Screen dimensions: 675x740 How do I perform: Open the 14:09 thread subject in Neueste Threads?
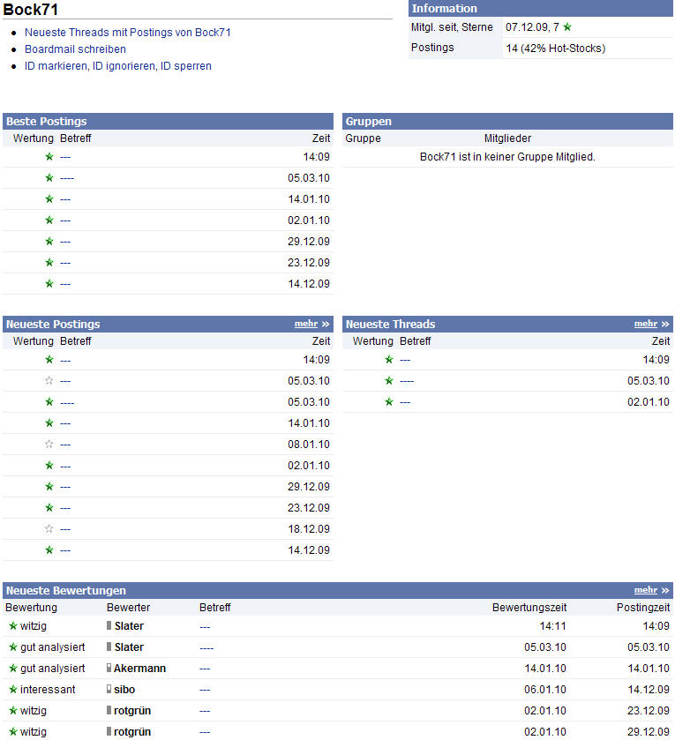click(405, 360)
